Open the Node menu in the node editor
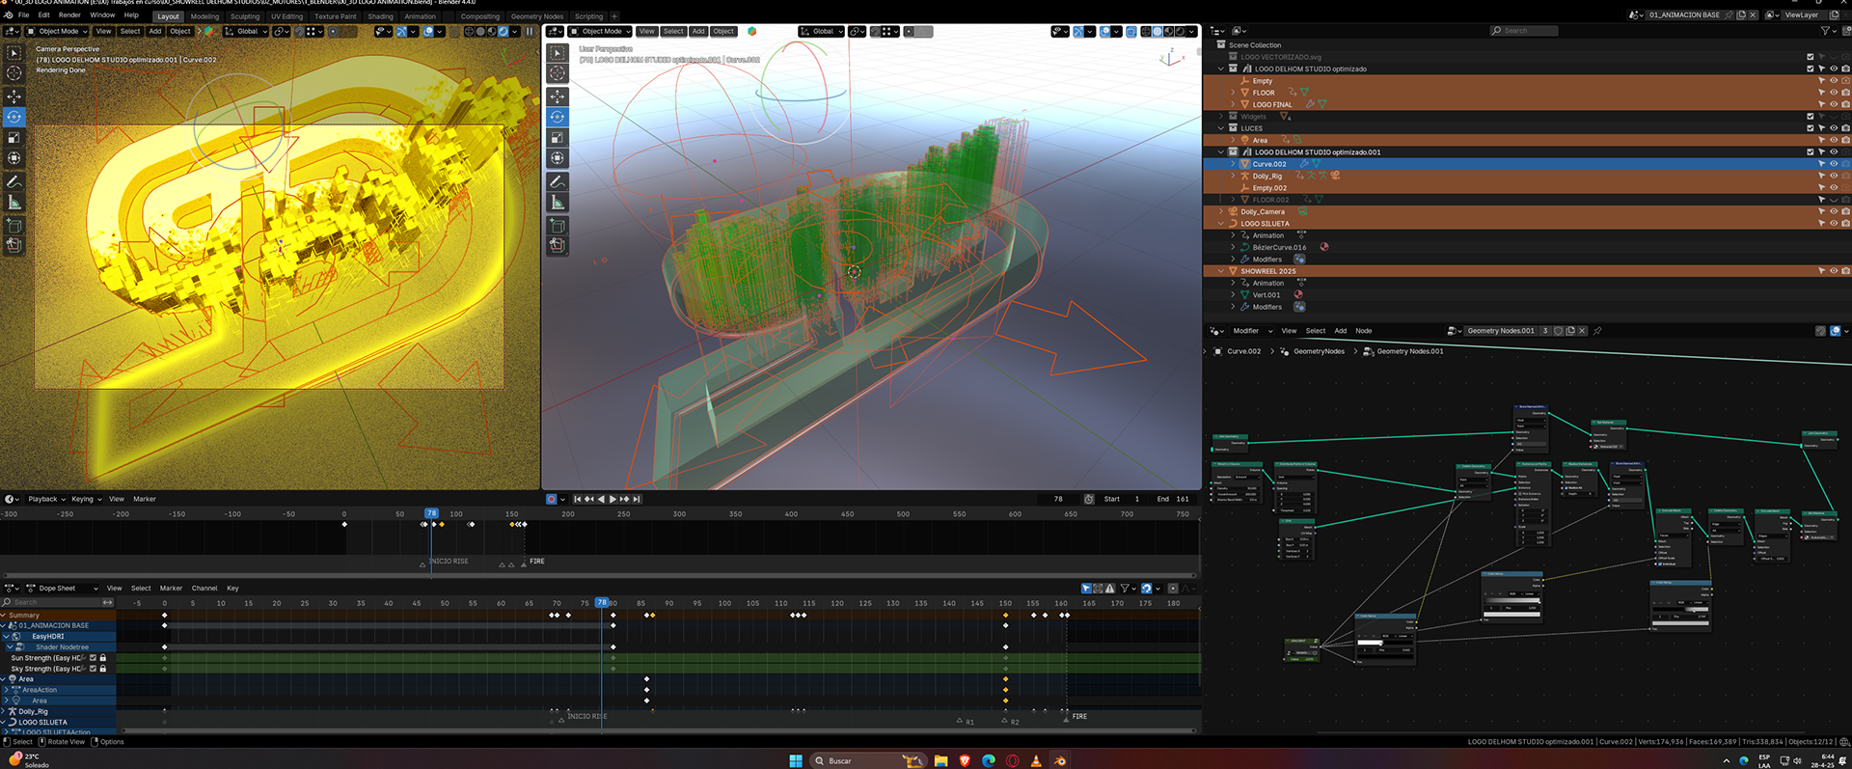 click(x=1364, y=331)
